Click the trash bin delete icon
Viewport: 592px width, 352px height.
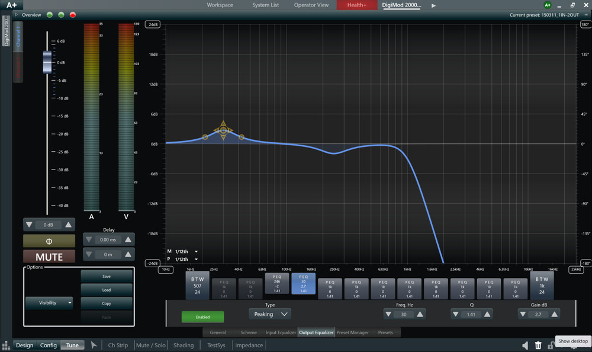[x=538, y=345]
